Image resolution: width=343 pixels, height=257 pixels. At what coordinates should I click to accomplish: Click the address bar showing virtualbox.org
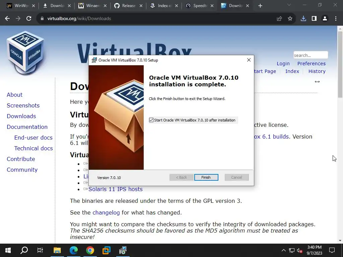153,19
